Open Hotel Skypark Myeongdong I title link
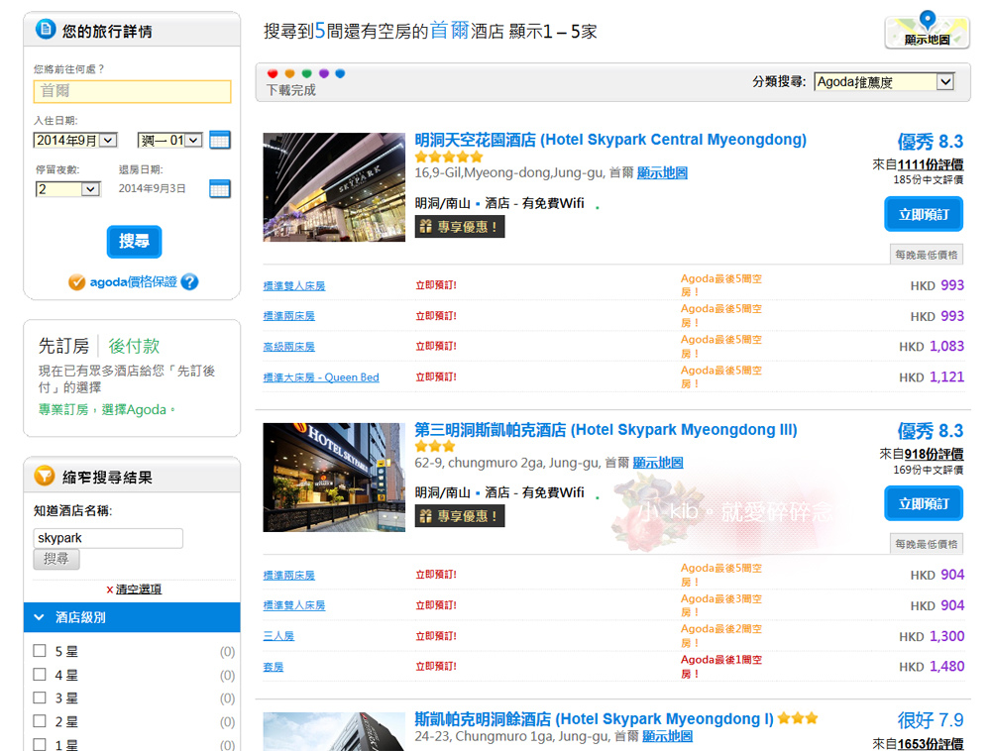Image resolution: width=991 pixels, height=751 pixels. point(594,718)
